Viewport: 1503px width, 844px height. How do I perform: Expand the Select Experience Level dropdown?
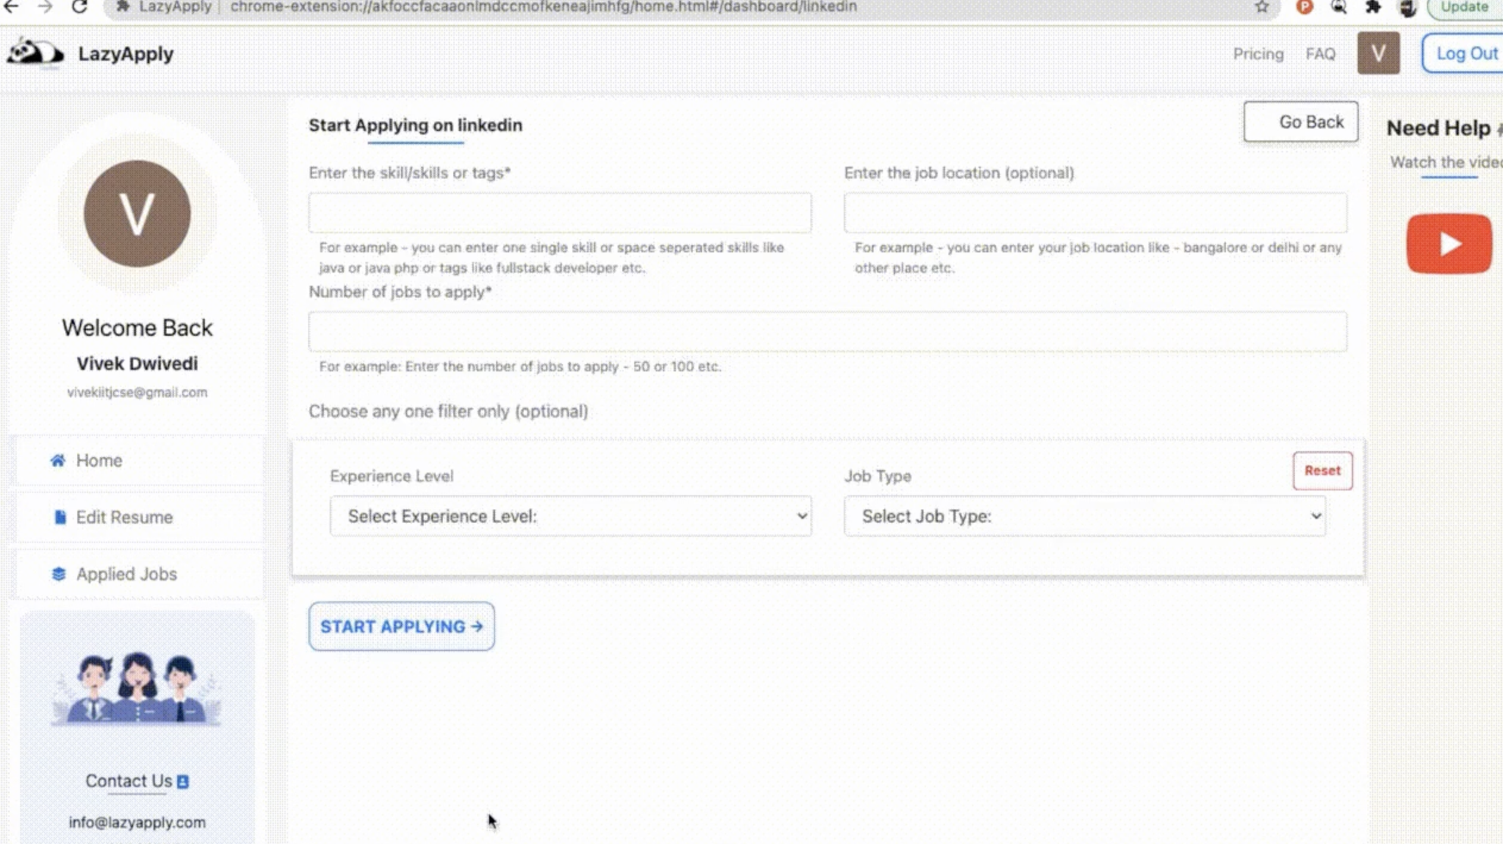[x=571, y=516]
